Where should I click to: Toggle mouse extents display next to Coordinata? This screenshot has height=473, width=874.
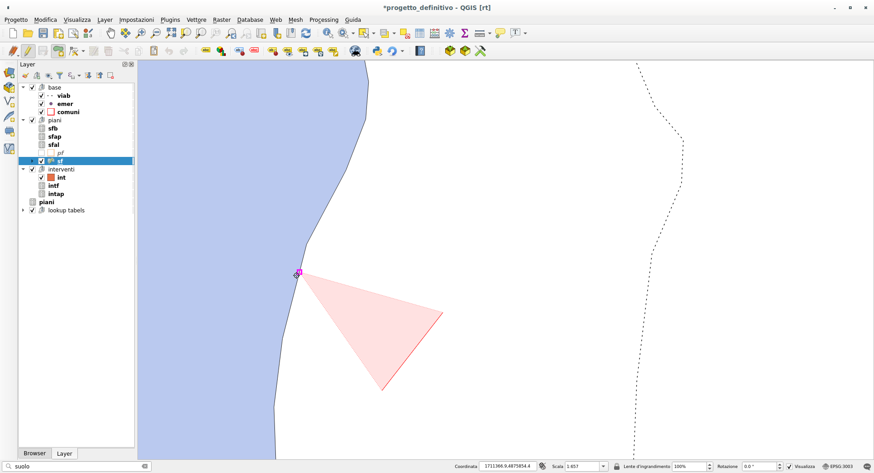tap(542, 466)
